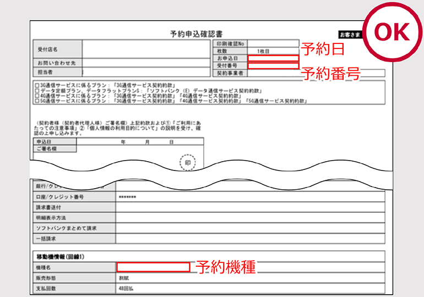Click the 48回払 value
This screenshot has width=424, height=297.
coord(126,288)
